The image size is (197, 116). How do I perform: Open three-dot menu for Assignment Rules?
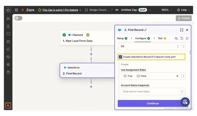(x=184, y=76)
